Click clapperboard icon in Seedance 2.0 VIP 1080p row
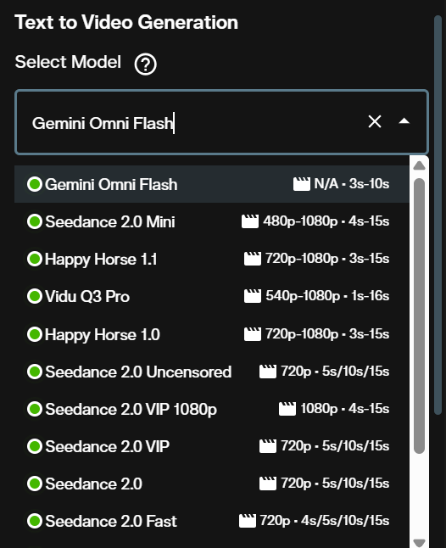The width and height of the screenshot is (446, 548). [287, 409]
